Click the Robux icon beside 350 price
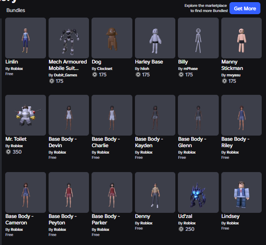Viewport: 266px width, 245px height. click(8, 152)
